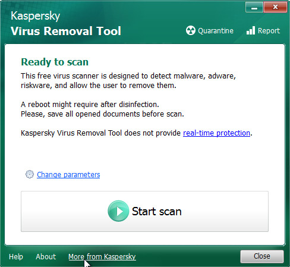Open the Report label text
290x267 pixels.
point(269,31)
